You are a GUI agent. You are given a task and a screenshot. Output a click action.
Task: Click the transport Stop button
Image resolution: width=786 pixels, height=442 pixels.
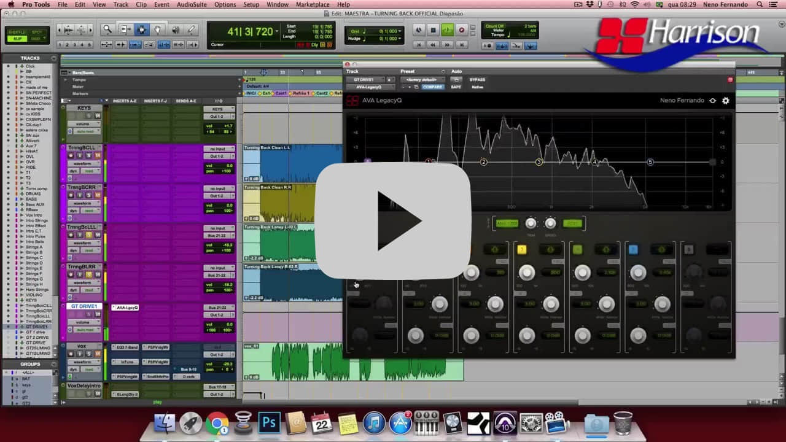pyautogui.click(x=433, y=30)
